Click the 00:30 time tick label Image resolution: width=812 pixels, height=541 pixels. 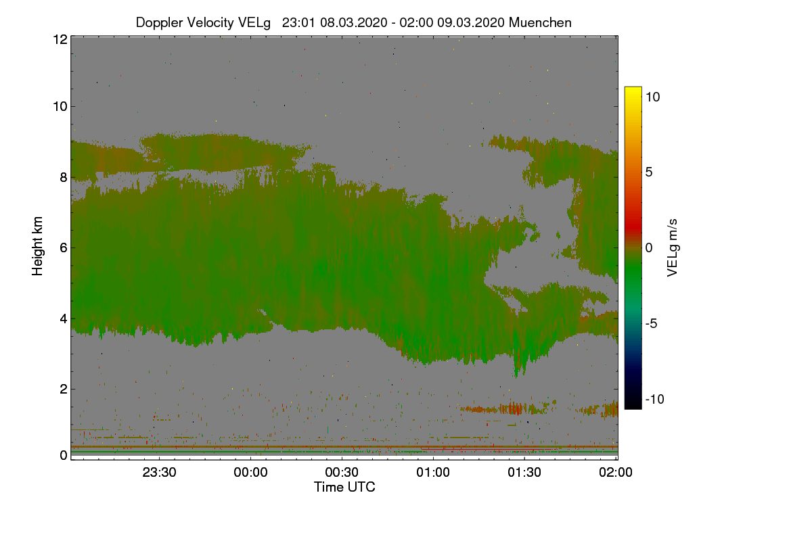pyautogui.click(x=342, y=472)
